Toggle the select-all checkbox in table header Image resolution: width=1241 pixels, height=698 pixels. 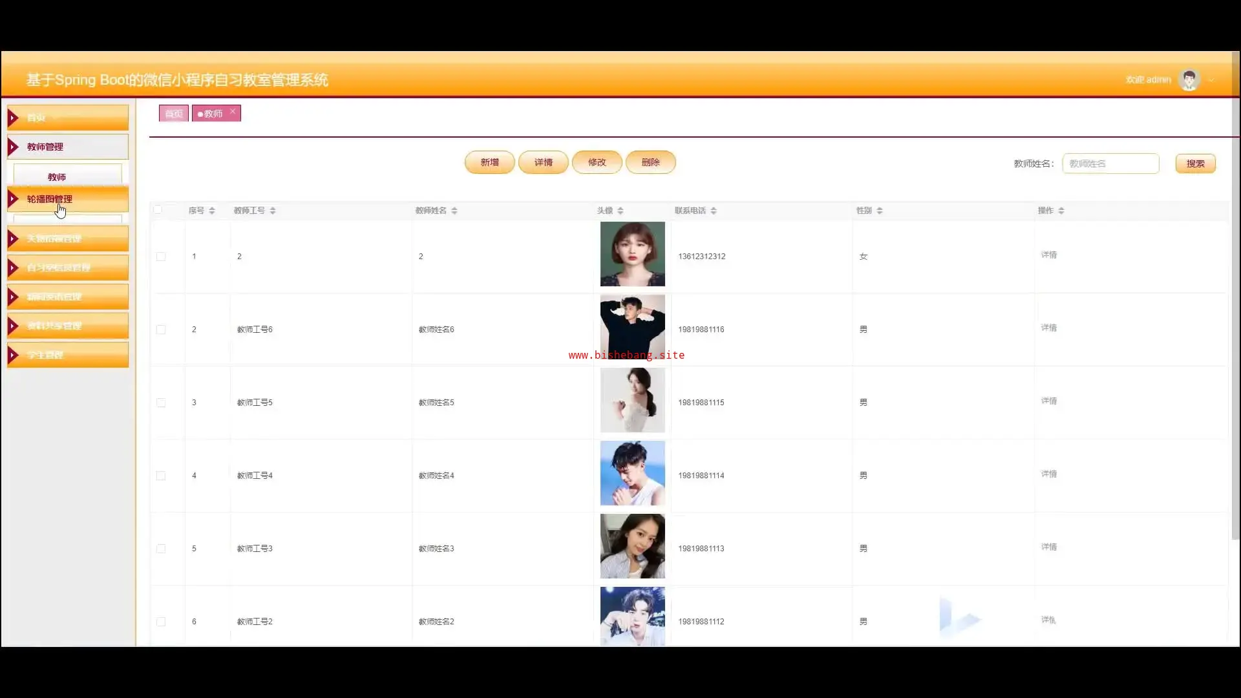[x=158, y=209]
